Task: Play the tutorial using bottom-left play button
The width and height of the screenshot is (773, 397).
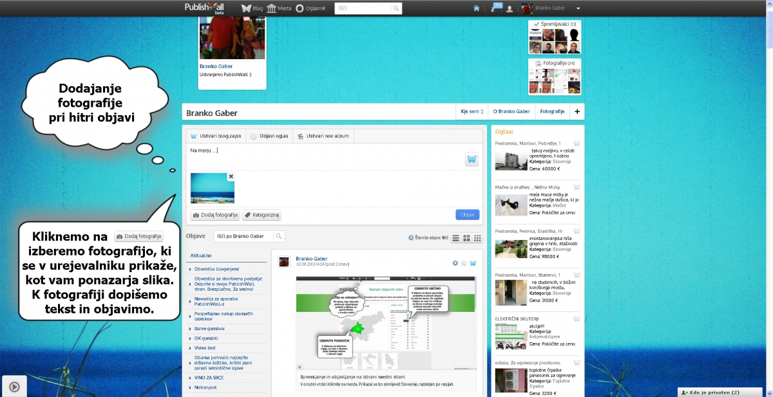Action: [14, 387]
